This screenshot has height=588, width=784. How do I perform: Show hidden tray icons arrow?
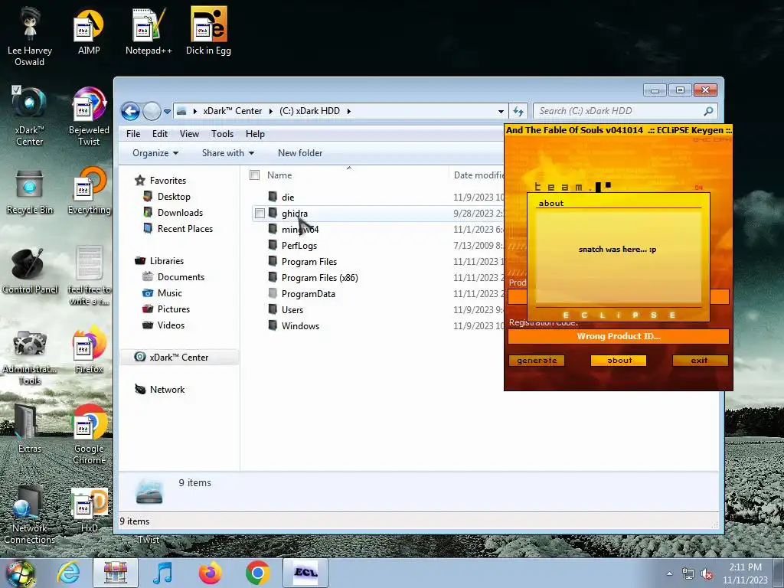(x=669, y=574)
